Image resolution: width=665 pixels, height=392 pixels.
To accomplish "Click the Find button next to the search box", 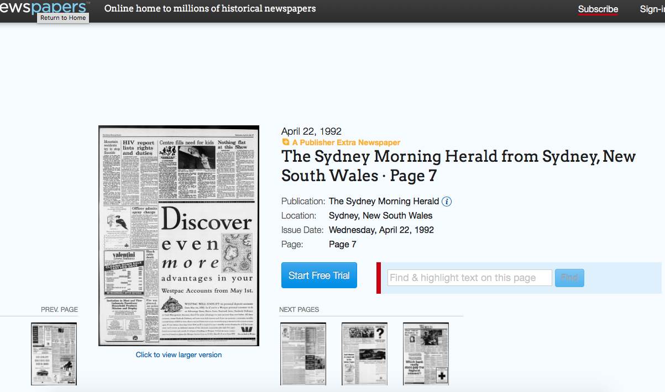I will click(x=569, y=278).
